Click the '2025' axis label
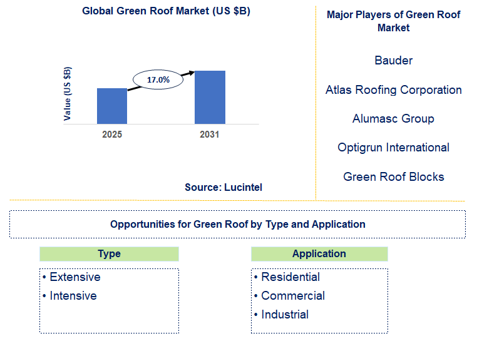 tap(112, 135)
